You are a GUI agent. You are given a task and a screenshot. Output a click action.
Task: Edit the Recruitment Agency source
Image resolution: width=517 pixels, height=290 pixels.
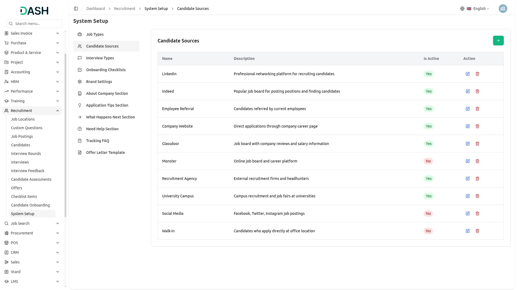pos(468,179)
